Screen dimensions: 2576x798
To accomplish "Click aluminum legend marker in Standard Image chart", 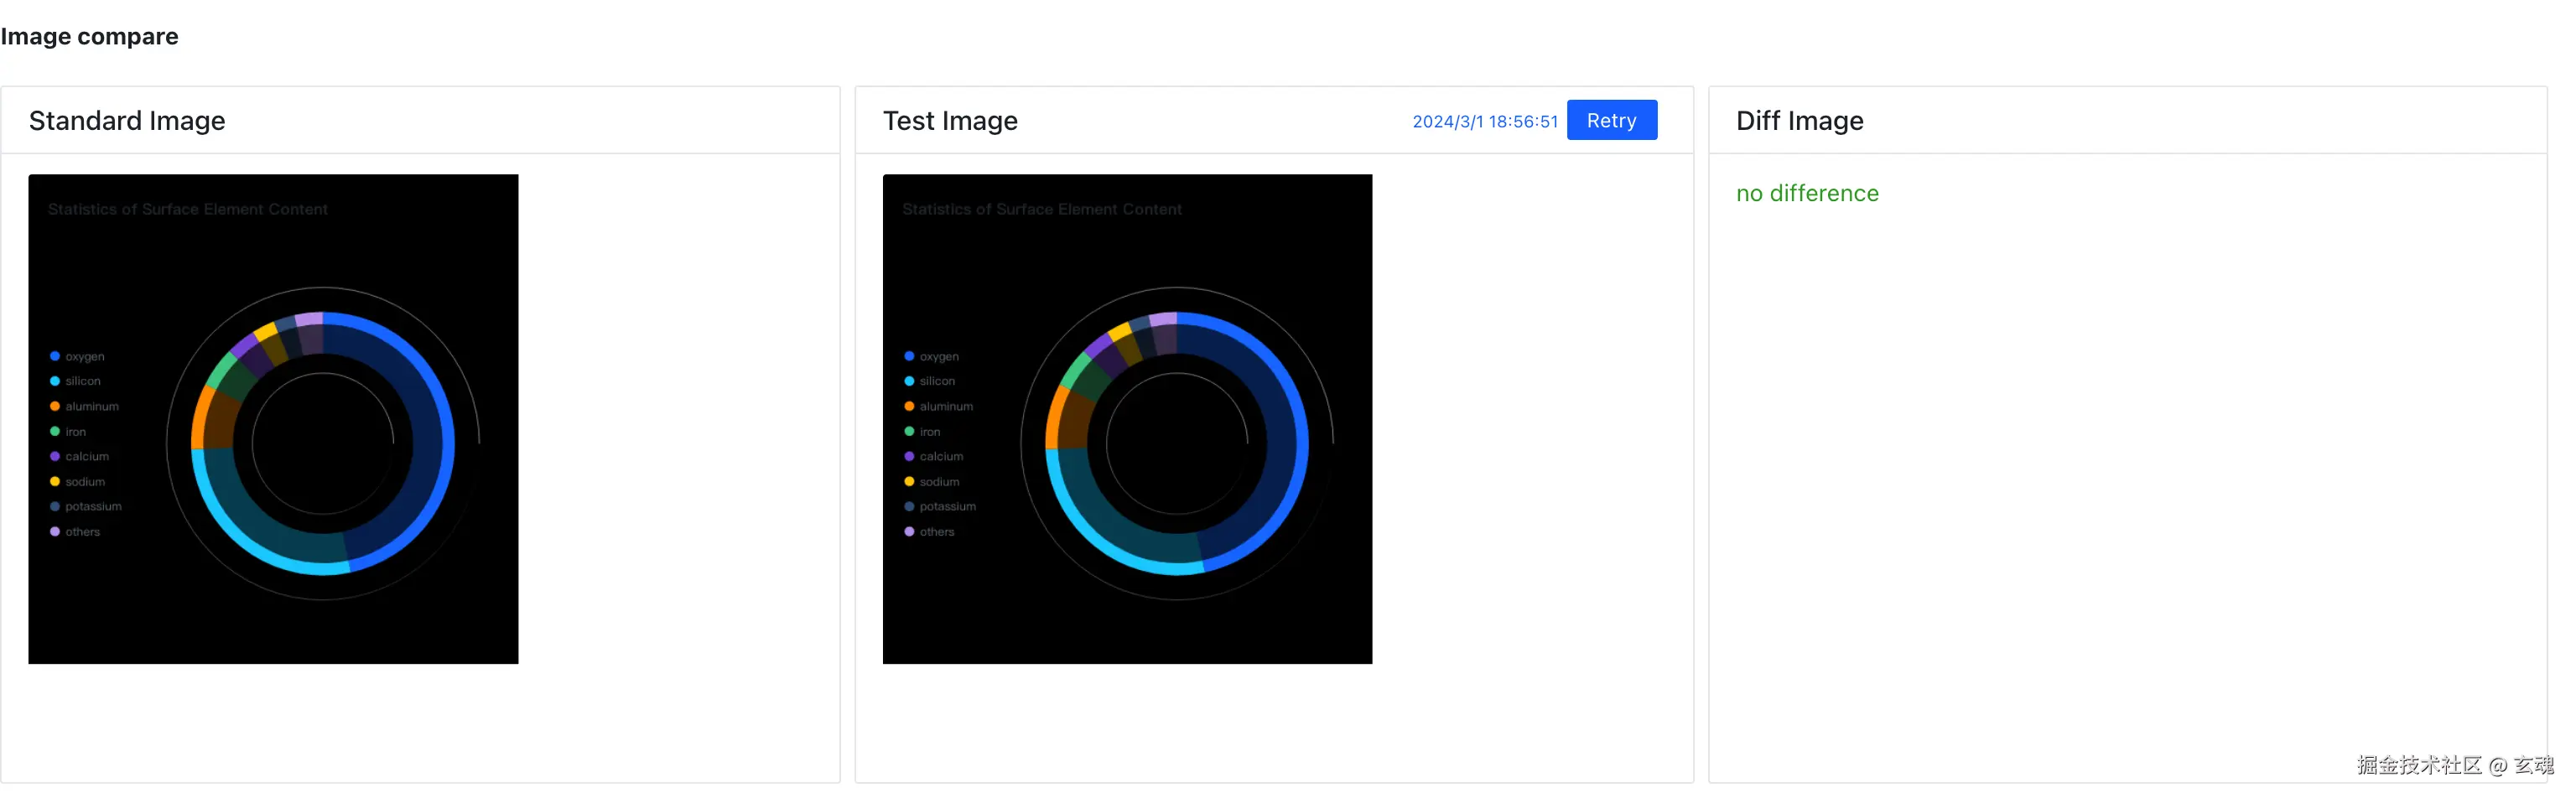I will 55,406.
